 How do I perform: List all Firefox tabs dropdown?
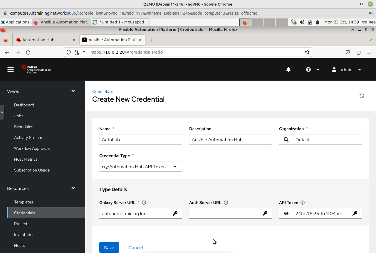click(x=370, y=40)
